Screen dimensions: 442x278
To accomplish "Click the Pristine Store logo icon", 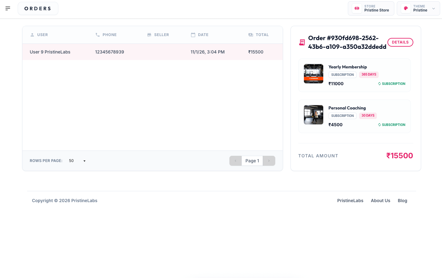I will [357, 8].
